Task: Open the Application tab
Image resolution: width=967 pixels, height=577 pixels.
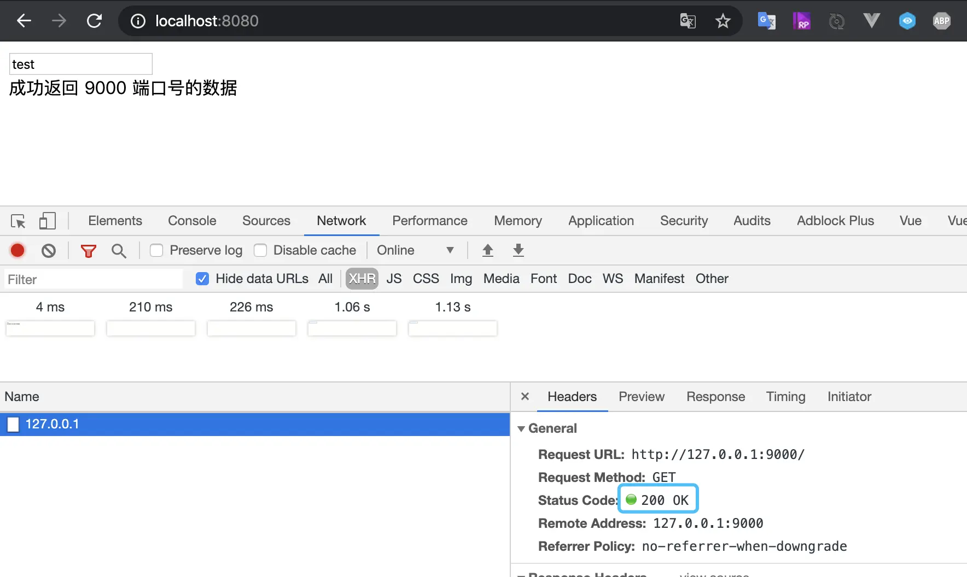Action: click(x=601, y=221)
